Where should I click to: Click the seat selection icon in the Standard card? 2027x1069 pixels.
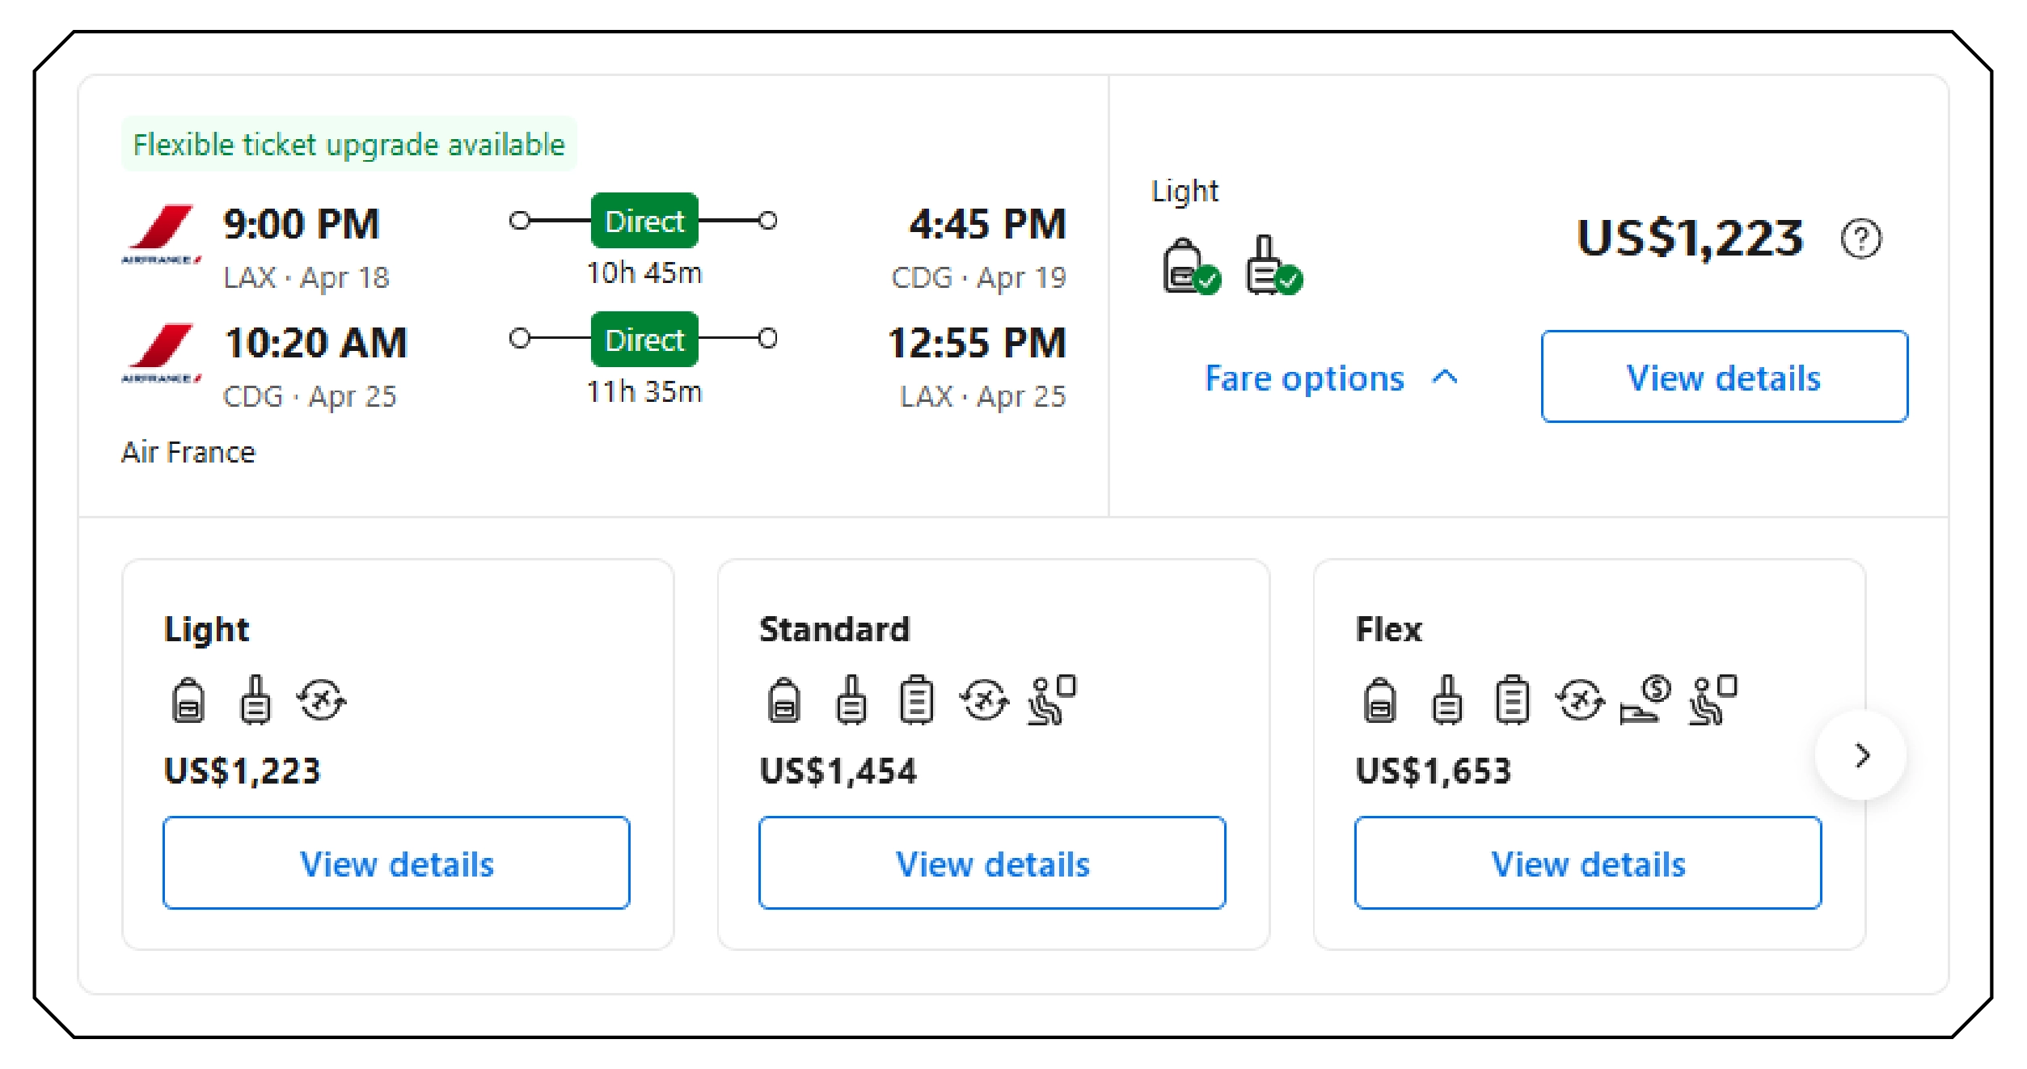tap(1051, 701)
